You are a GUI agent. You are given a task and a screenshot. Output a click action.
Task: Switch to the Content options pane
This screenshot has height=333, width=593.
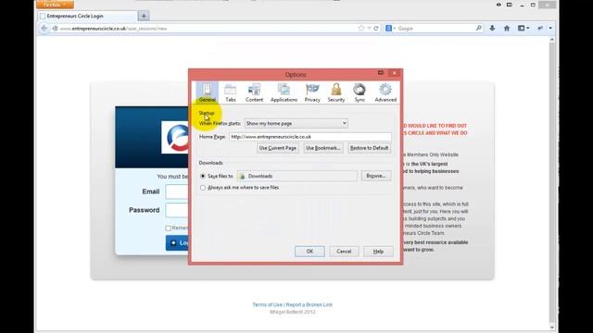click(254, 92)
